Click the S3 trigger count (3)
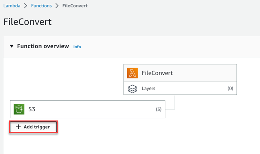 pyautogui.click(x=159, y=109)
